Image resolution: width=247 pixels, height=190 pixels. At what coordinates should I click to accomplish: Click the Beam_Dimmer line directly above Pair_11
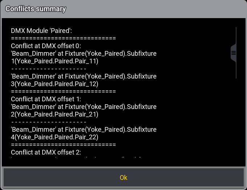(x=84, y=54)
